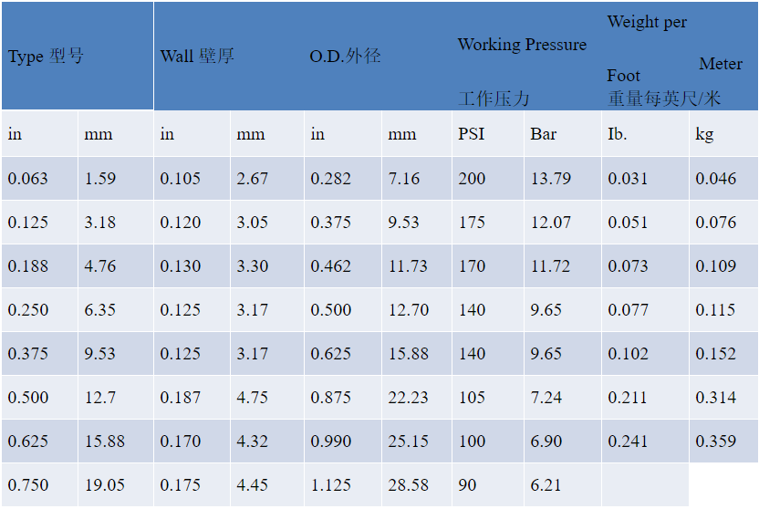Click the "kg" unit subheader
The image size is (759, 509).
point(704,134)
